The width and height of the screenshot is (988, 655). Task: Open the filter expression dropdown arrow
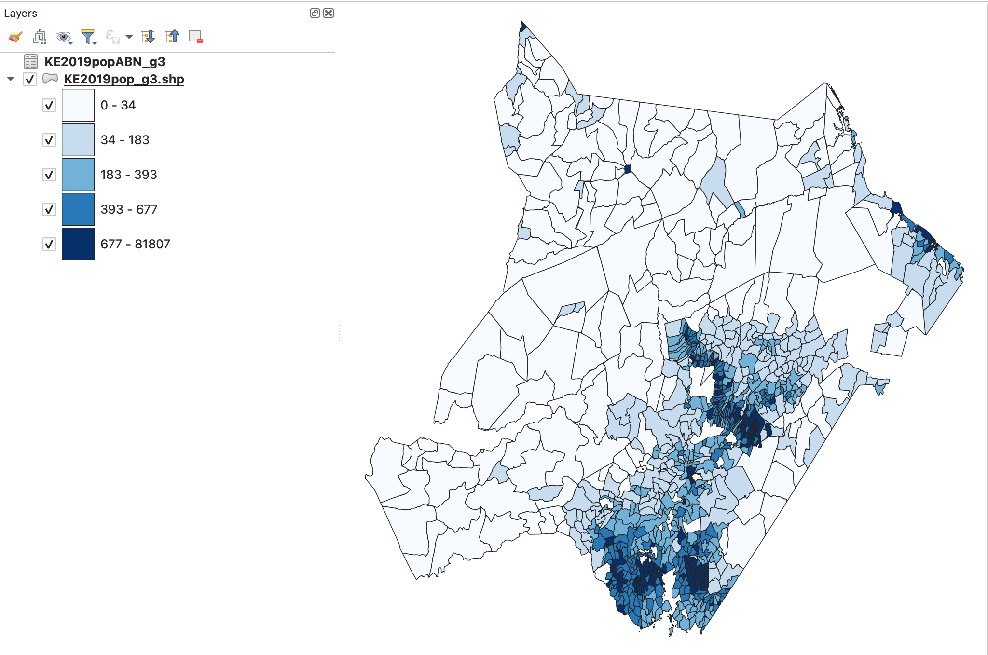point(129,37)
